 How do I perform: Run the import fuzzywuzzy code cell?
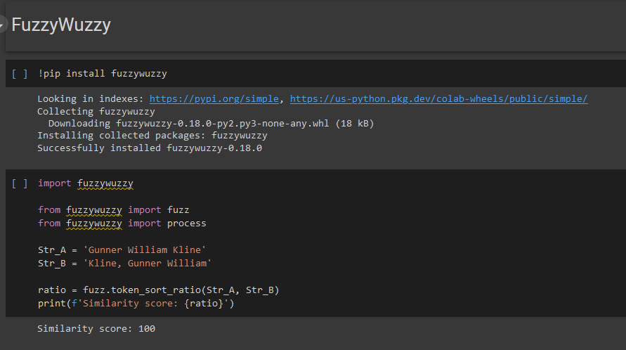pos(20,183)
